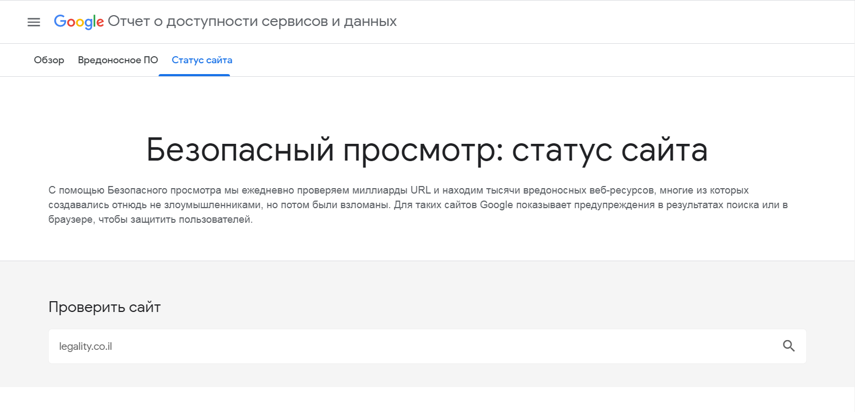Click the search magnifier icon
Screen dimensions: 855x412
(x=789, y=346)
